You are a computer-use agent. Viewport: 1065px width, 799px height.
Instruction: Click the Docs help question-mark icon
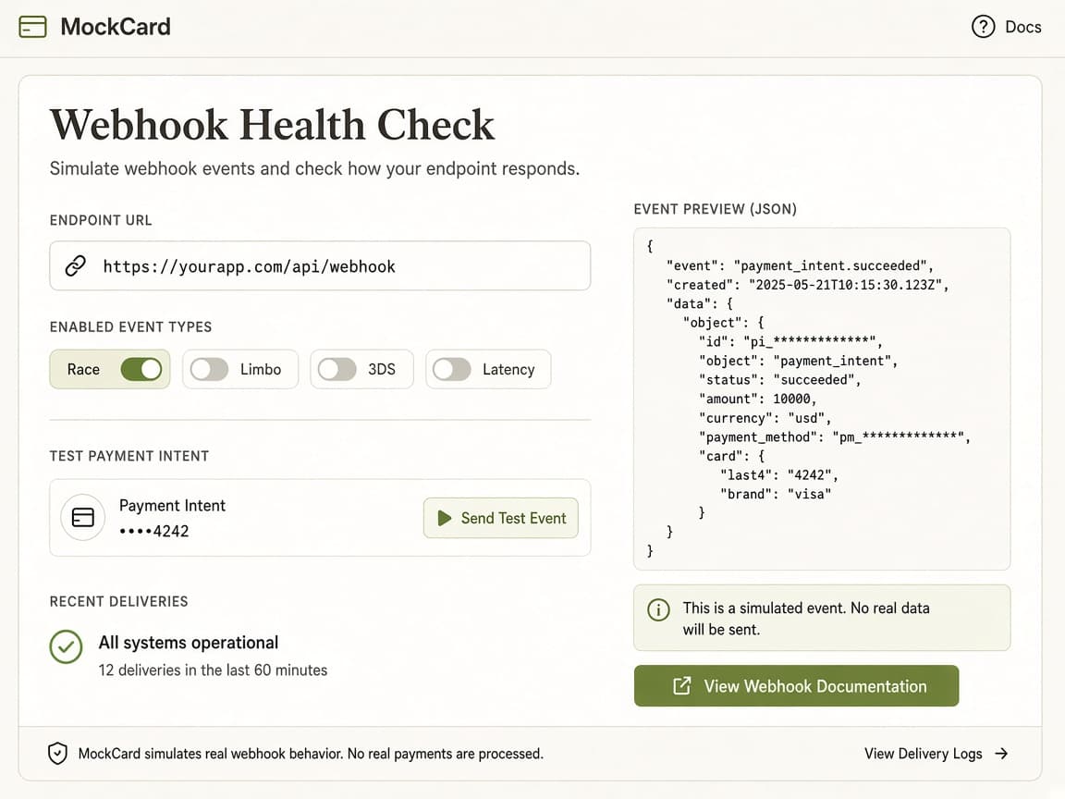pyautogui.click(x=983, y=27)
